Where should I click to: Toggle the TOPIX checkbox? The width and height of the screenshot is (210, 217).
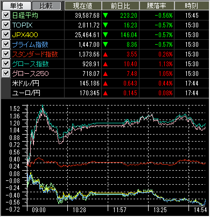tap(6, 25)
